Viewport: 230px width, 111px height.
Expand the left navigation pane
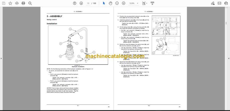(1, 58)
